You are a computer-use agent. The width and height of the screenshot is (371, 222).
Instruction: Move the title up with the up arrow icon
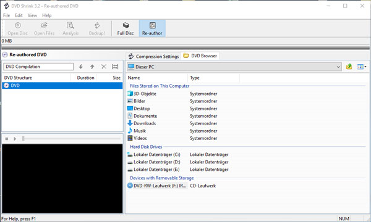point(92,67)
